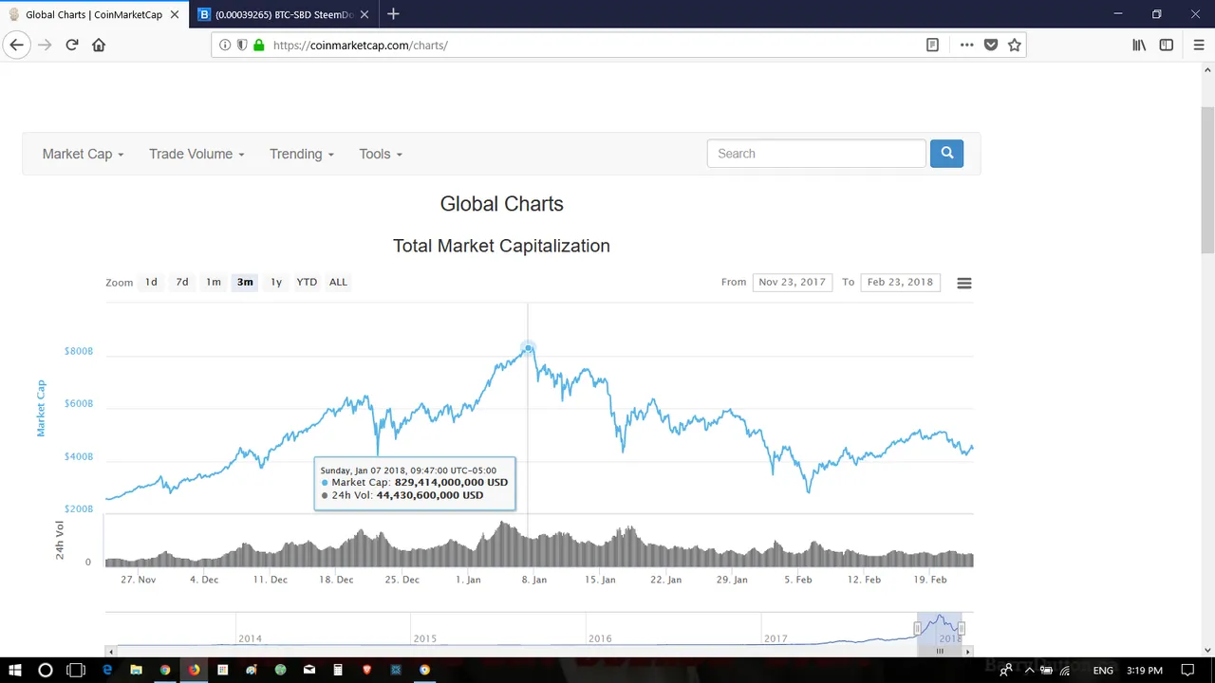Open the Firefox Library icon
The image size is (1215, 683).
click(x=1139, y=45)
